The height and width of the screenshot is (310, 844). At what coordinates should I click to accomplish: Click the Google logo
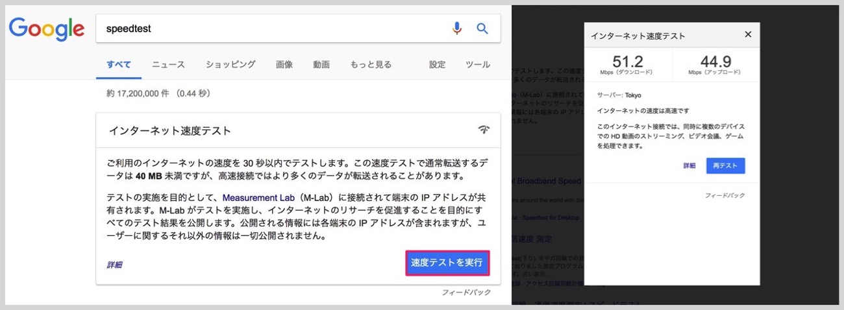(47, 29)
